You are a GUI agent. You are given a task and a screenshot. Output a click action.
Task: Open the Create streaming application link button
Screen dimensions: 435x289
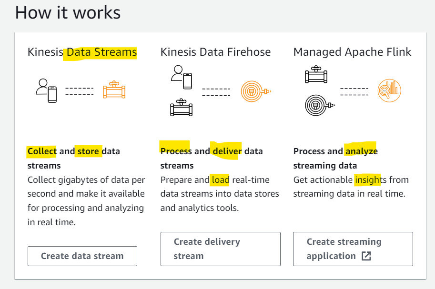coord(353,249)
